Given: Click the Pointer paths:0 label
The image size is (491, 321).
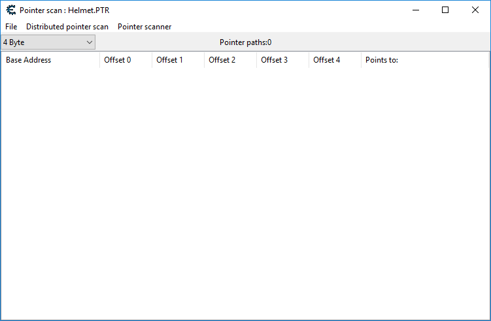Looking at the screenshot, I should point(246,42).
